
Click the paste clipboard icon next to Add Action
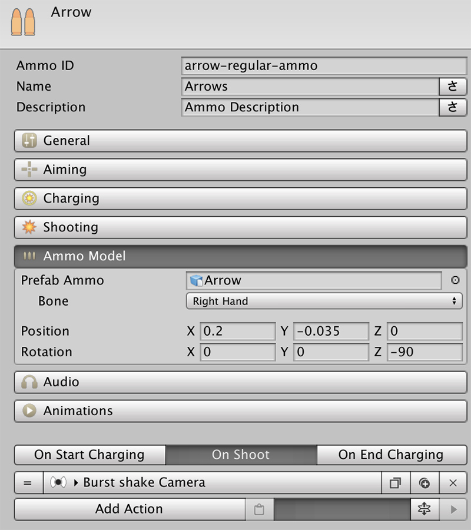coord(259,509)
